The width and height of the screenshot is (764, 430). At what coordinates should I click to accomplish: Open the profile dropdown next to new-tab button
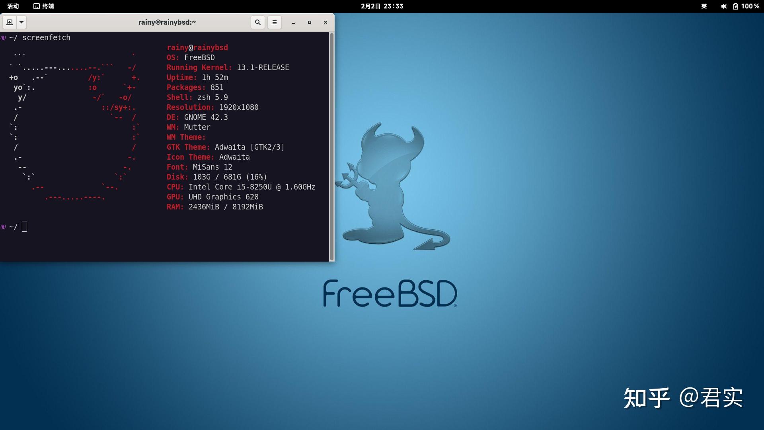(x=21, y=22)
